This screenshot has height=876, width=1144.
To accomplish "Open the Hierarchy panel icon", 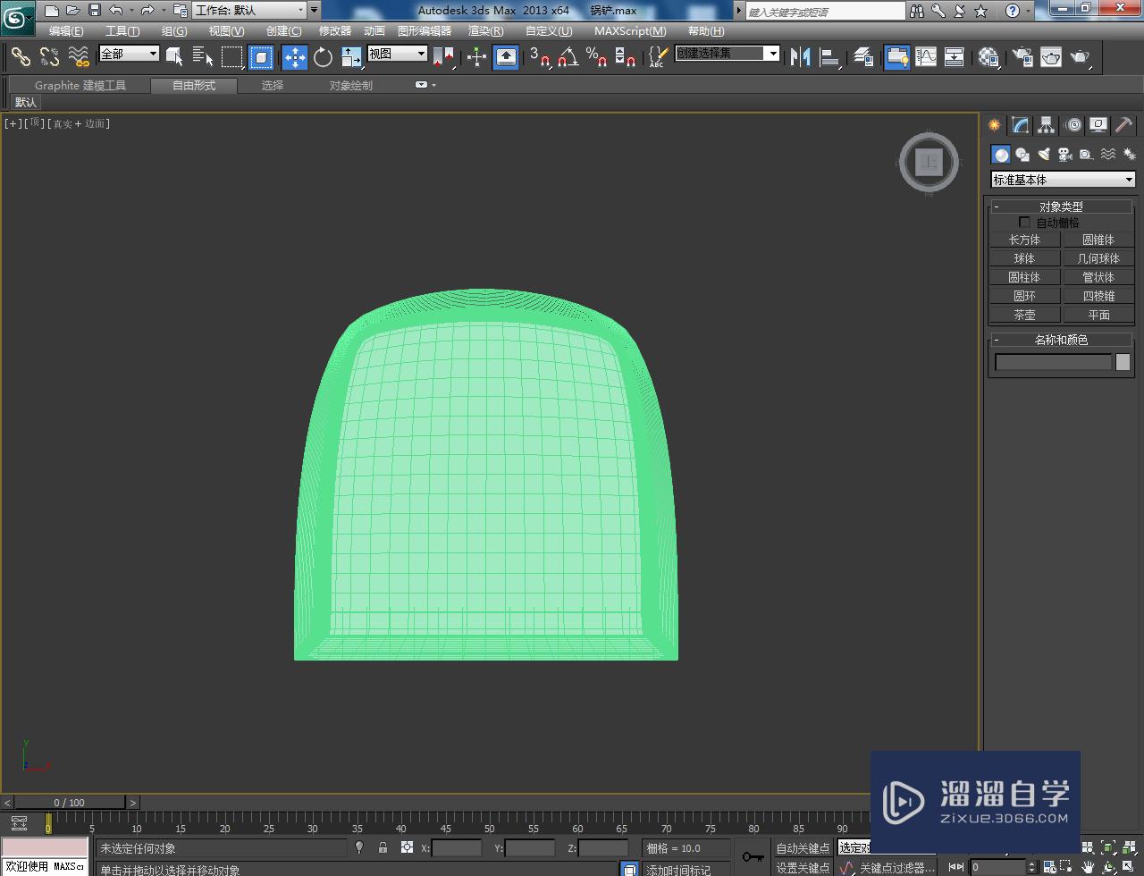I will pos(1046,125).
